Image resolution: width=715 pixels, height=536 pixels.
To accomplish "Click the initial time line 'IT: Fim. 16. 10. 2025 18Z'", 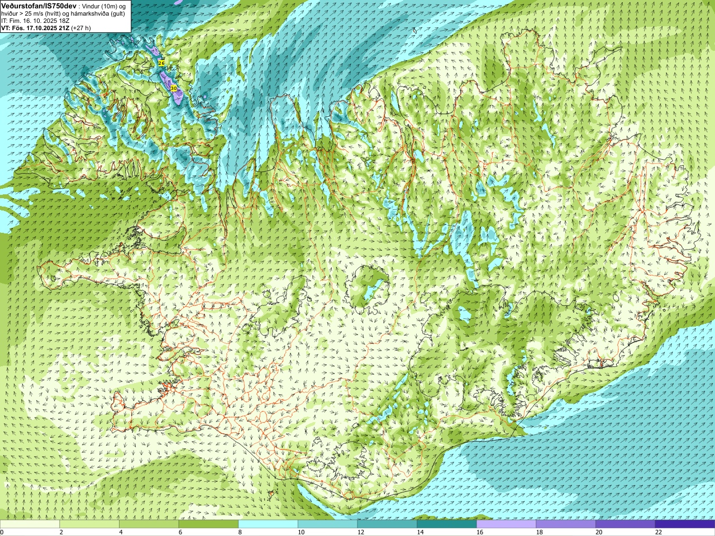I will pyautogui.click(x=35, y=21).
